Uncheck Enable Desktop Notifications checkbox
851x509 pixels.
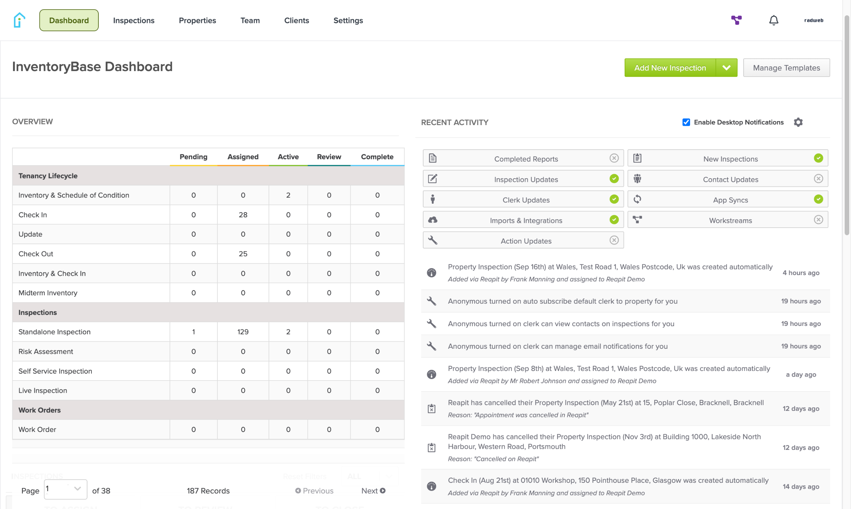tap(686, 122)
